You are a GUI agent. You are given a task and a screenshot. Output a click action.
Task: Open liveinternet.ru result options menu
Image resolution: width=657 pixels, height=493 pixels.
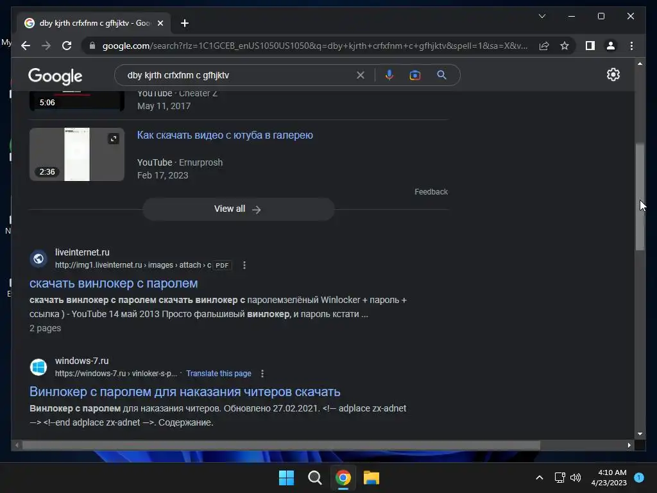pos(244,265)
